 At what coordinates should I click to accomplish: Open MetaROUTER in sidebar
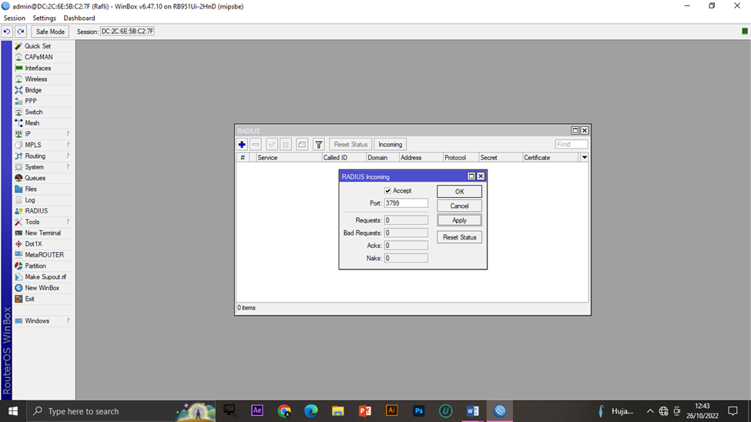(43, 255)
